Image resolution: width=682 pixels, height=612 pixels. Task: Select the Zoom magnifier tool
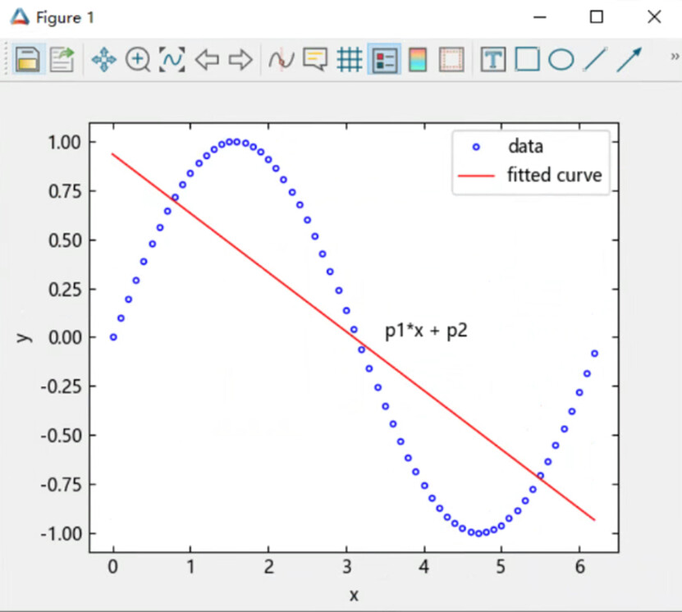pos(139,59)
